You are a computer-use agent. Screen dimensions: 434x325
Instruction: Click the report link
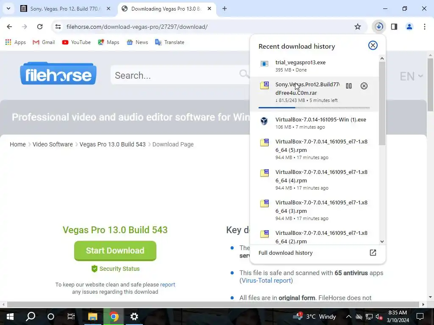coord(167,284)
